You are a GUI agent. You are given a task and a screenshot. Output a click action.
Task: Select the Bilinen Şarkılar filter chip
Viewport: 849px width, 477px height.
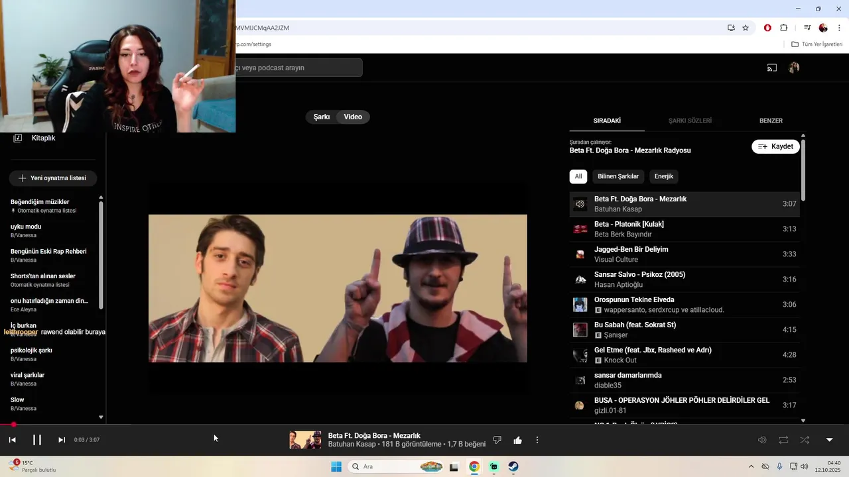618,176
